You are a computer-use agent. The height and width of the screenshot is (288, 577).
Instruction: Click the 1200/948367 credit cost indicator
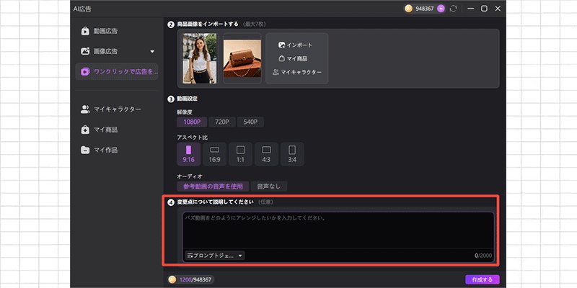pyautogui.click(x=191, y=279)
